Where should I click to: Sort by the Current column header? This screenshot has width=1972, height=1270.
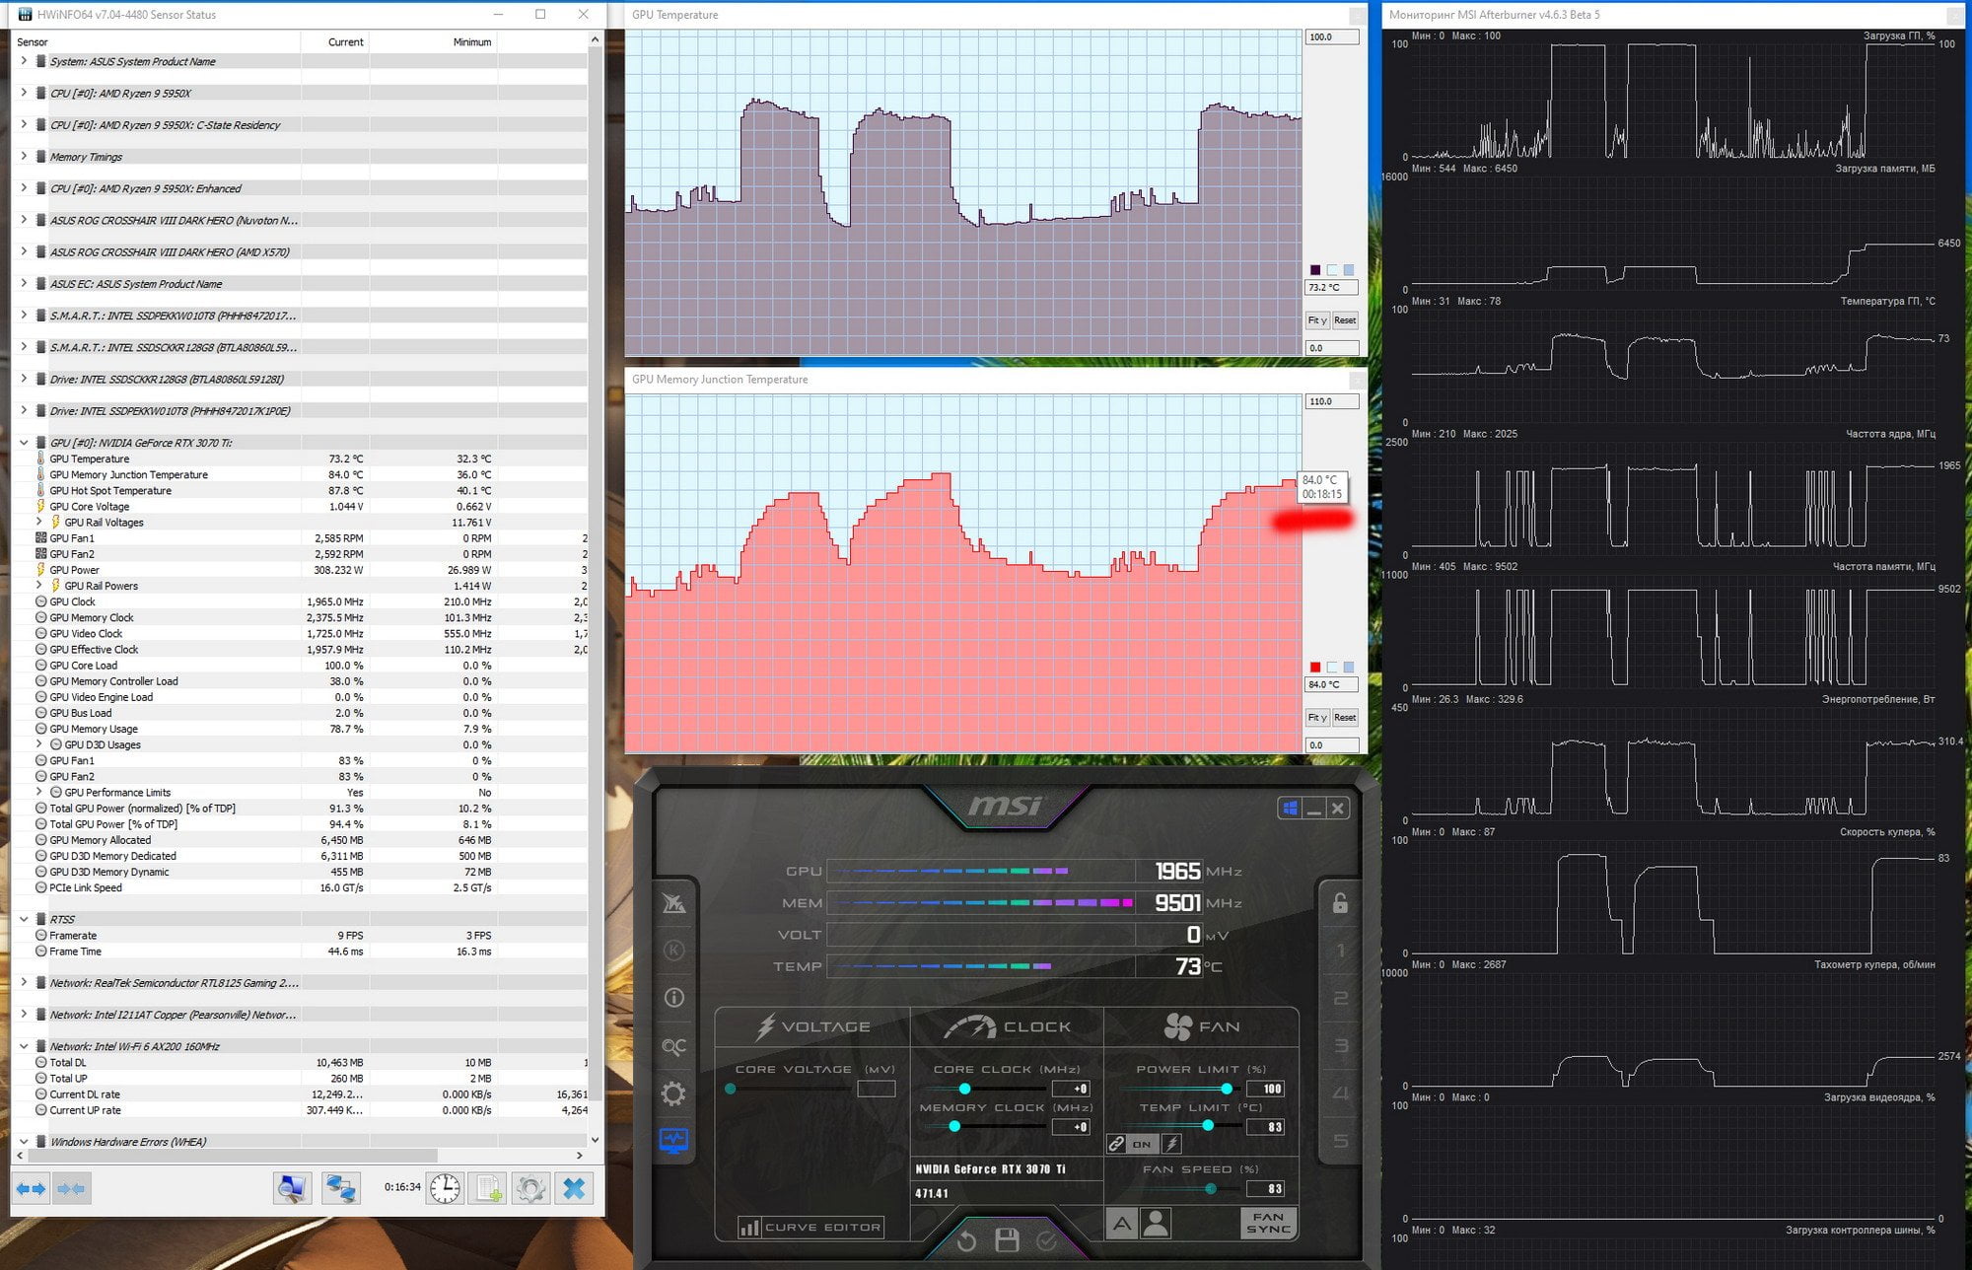tap(345, 41)
